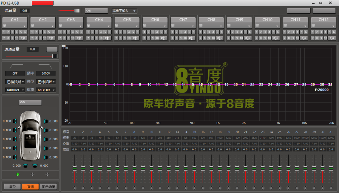The image size is (339, 193).
Task: Click the second left speaker icon beside car
Action: [x=15, y=130]
